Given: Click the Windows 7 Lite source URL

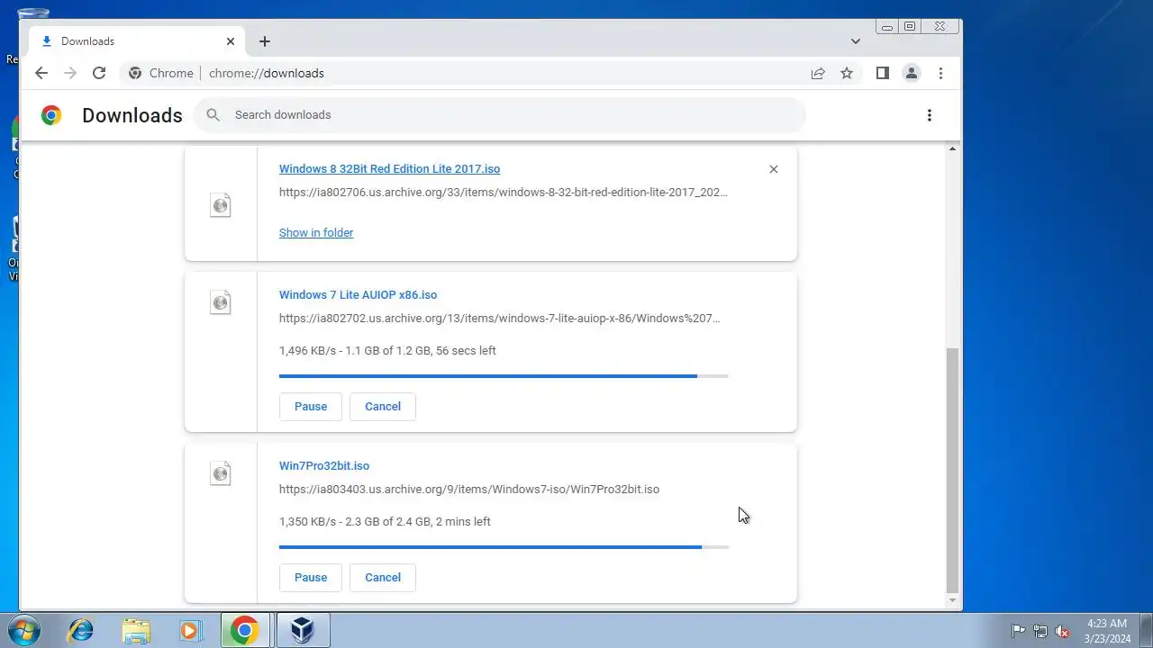Looking at the screenshot, I should (x=500, y=319).
